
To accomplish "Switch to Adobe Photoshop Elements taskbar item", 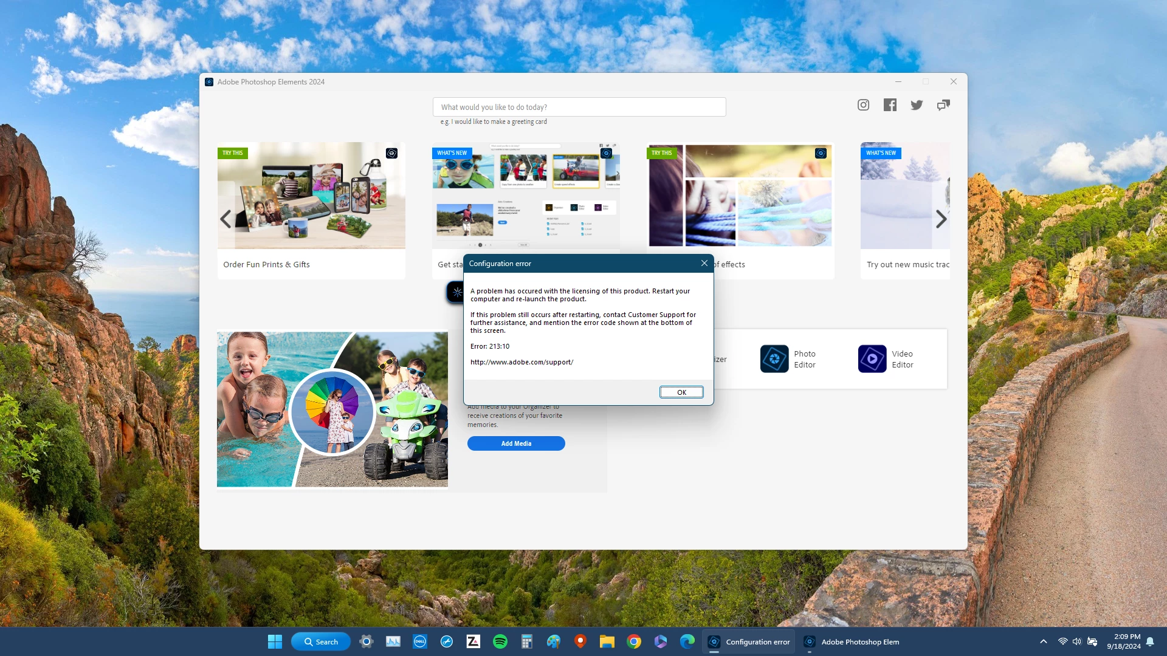I will [x=852, y=641].
